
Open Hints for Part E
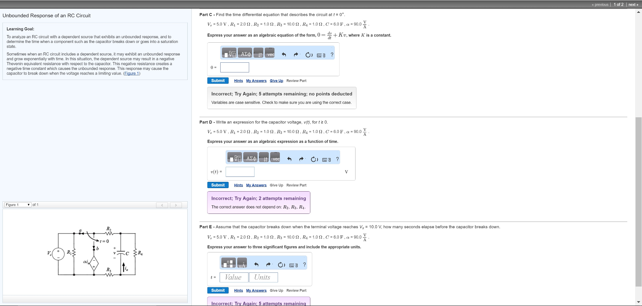[x=238, y=290]
